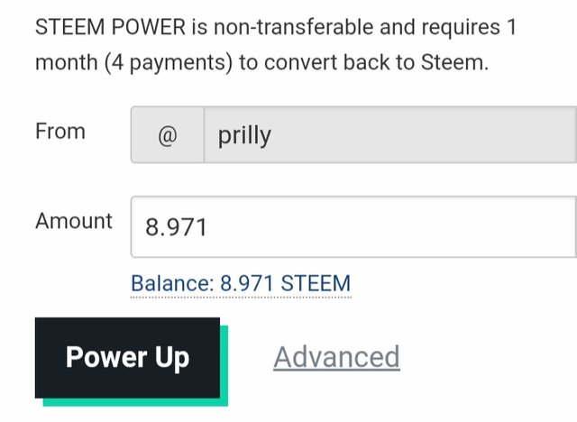Click the @ symbol prefix box

[x=168, y=134]
